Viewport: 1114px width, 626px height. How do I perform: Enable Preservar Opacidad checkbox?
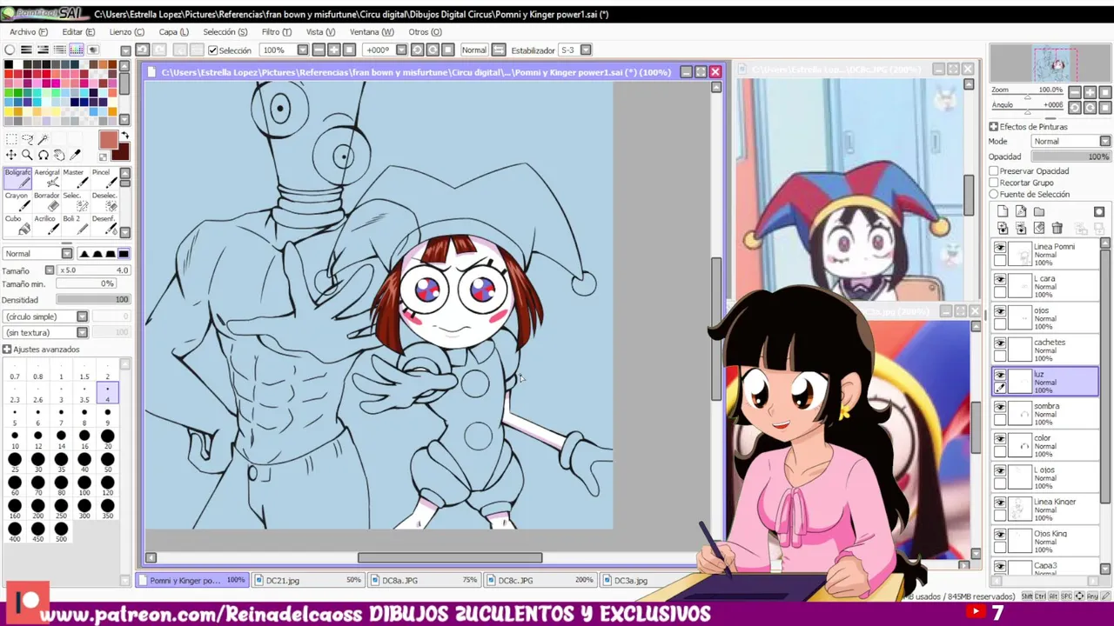[994, 171]
